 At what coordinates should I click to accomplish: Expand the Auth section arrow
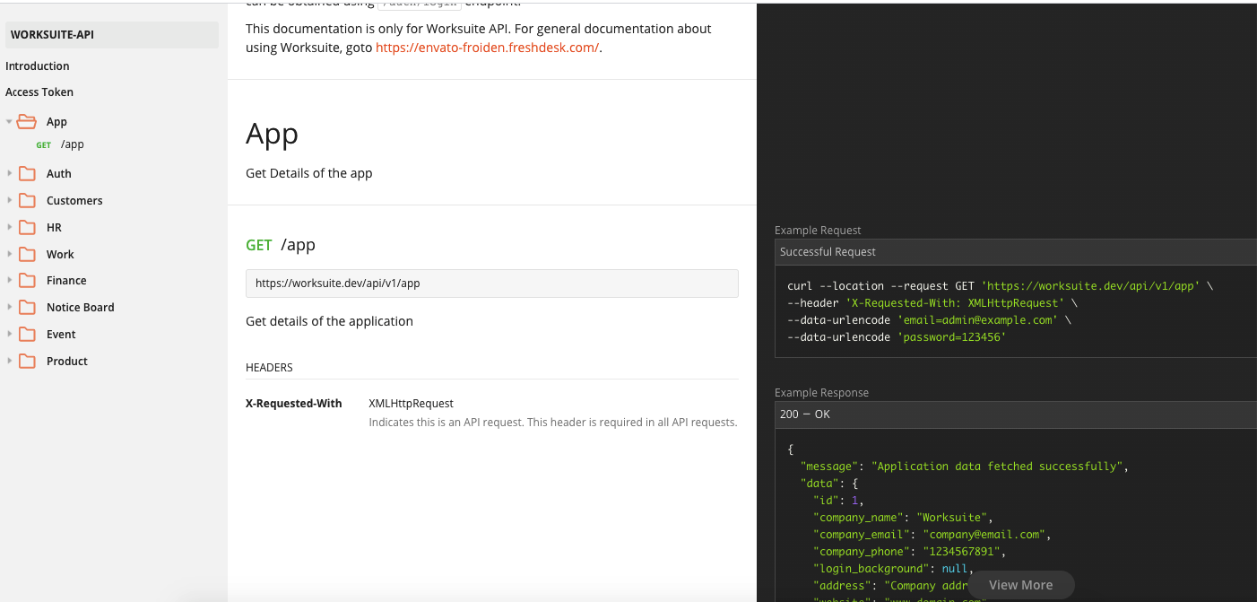[10, 174]
